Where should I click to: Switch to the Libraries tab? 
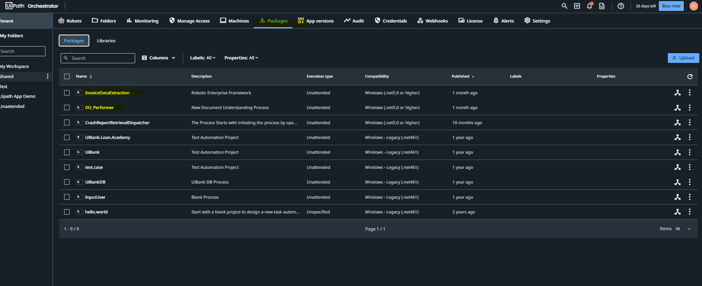pos(106,41)
